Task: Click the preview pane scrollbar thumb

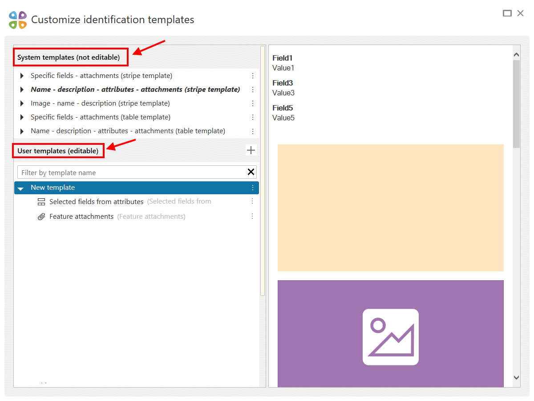Action: (x=516, y=104)
